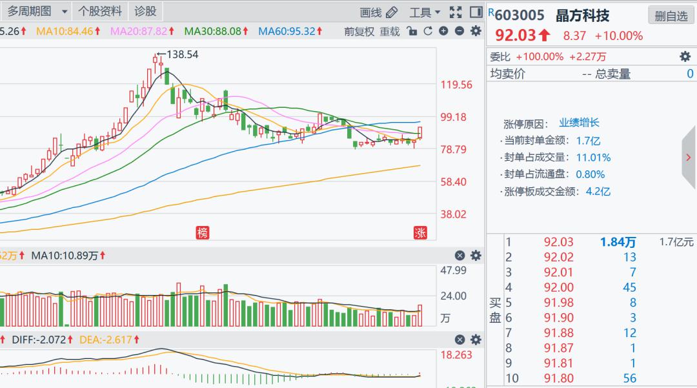
Task: Open the 诊股 stock diagnosis tab
Action: 145,11
